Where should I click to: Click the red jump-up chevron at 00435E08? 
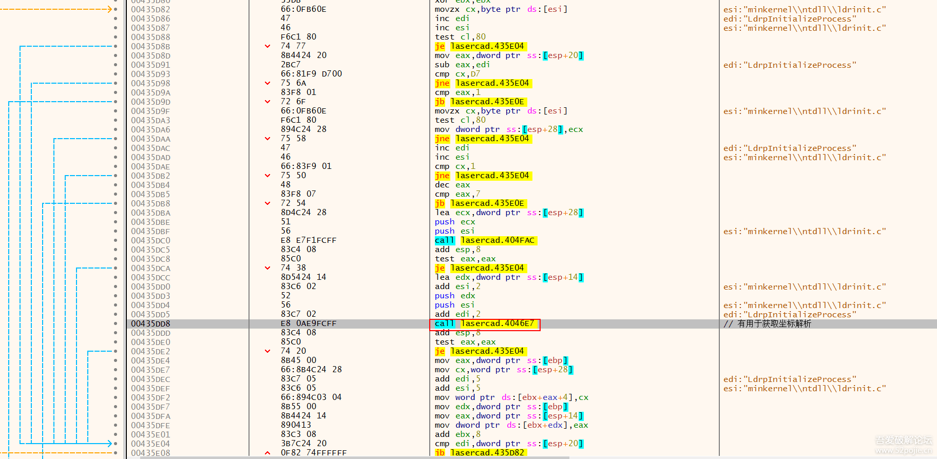267,453
